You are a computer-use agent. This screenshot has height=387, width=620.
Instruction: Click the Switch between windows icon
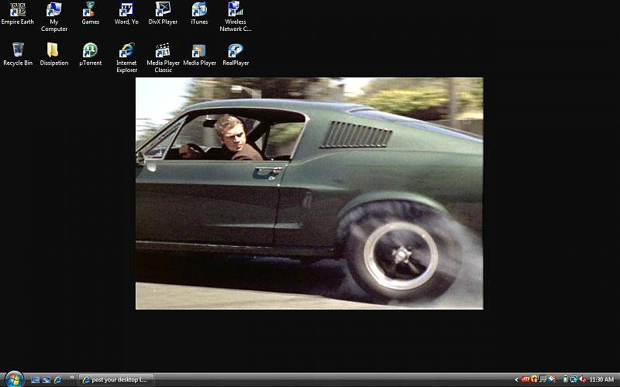(x=46, y=380)
